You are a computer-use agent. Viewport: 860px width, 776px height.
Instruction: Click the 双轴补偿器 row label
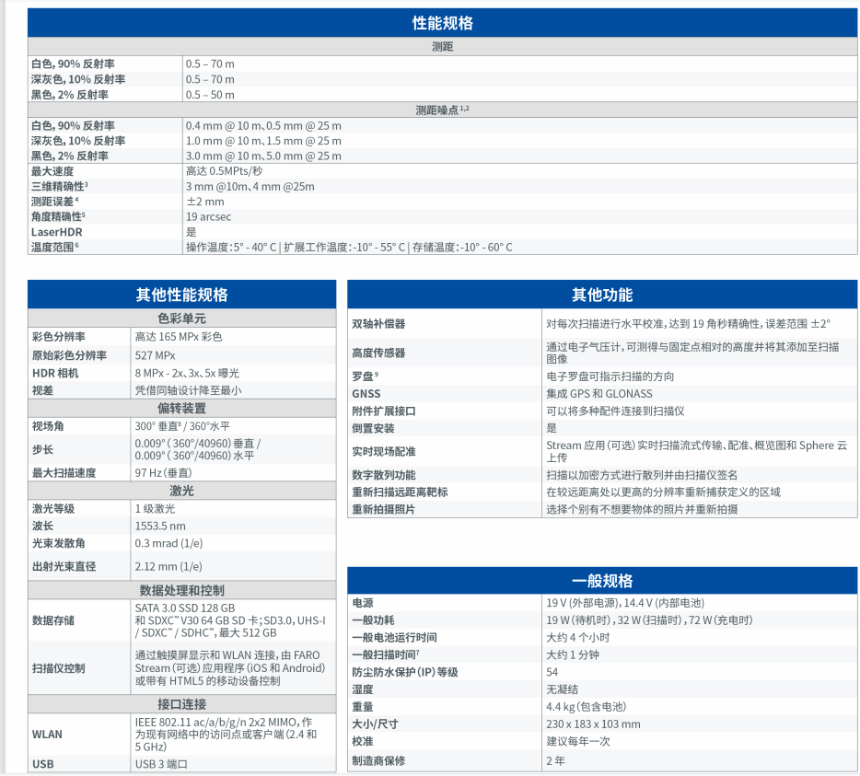click(x=378, y=324)
